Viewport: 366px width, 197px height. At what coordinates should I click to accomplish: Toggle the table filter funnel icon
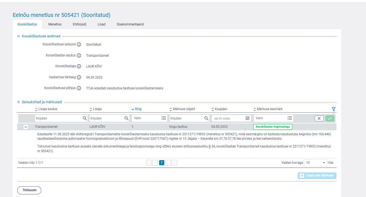[x=333, y=109]
